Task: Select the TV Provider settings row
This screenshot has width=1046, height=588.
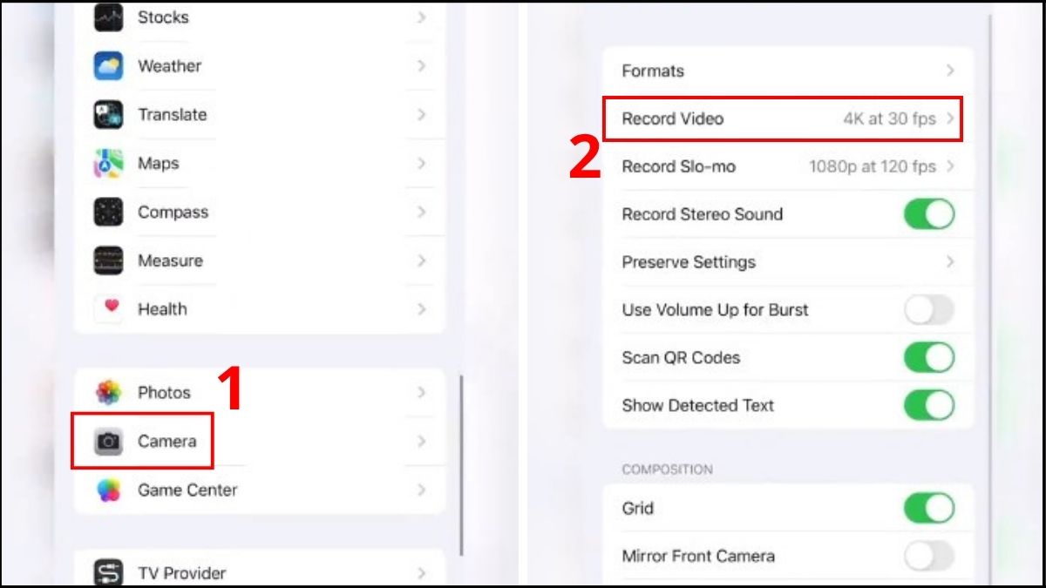Action: pyautogui.click(x=260, y=573)
